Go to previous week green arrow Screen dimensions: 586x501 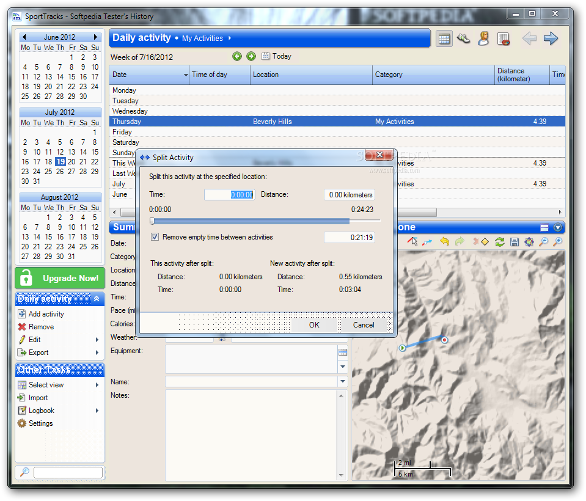(237, 56)
